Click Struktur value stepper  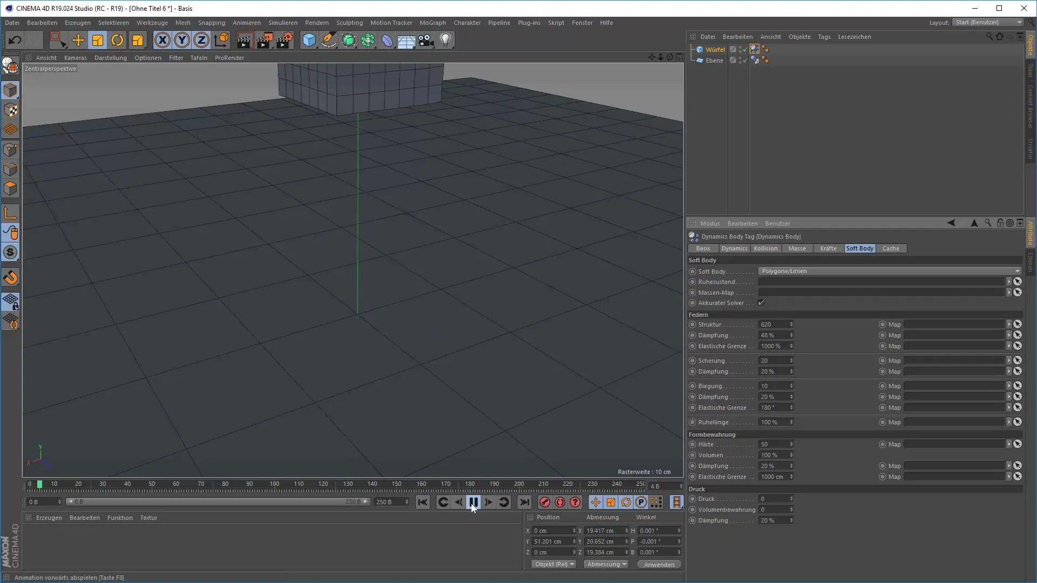[791, 324]
